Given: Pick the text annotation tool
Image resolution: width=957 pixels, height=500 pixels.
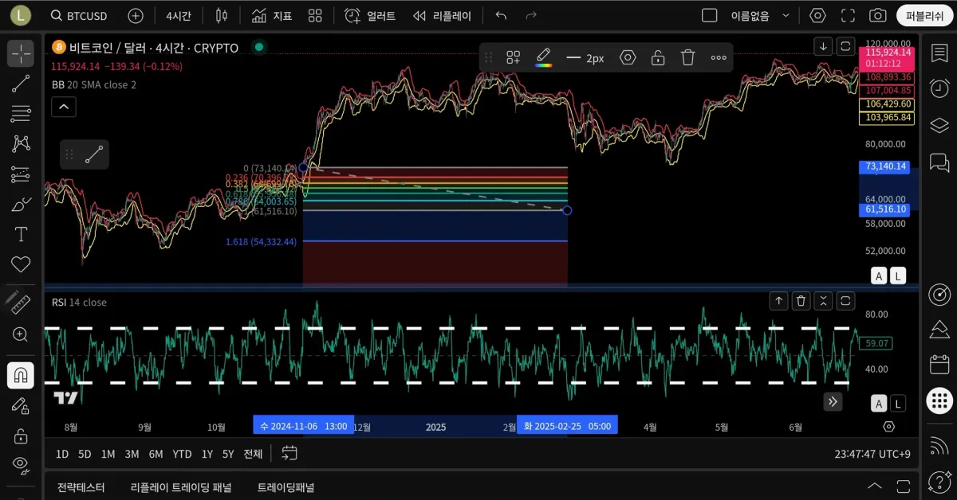Looking at the screenshot, I should point(21,234).
